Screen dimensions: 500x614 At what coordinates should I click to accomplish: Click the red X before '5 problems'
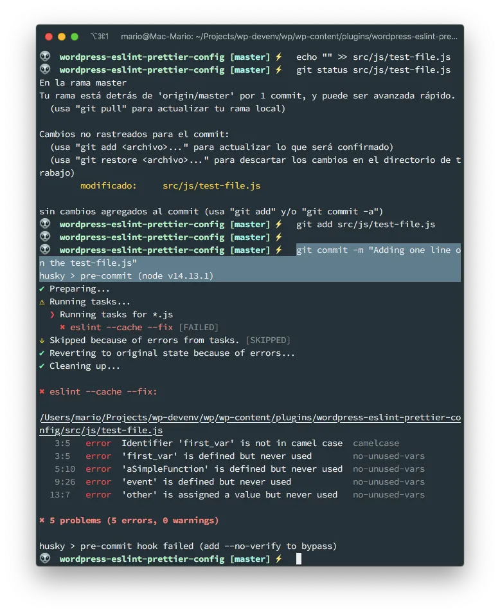pyautogui.click(x=42, y=521)
